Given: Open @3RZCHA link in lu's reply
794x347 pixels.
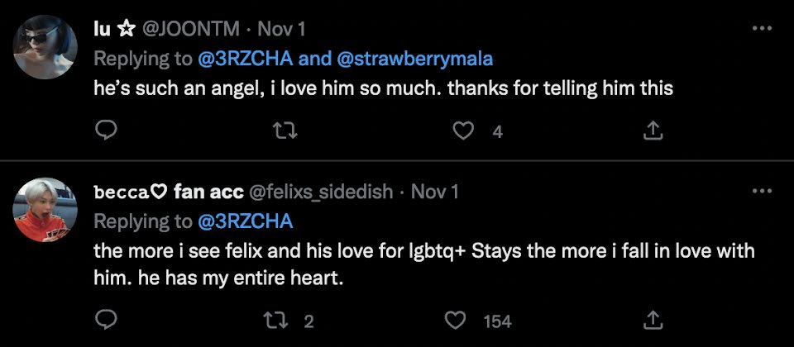Looking at the screenshot, I should pyautogui.click(x=249, y=58).
